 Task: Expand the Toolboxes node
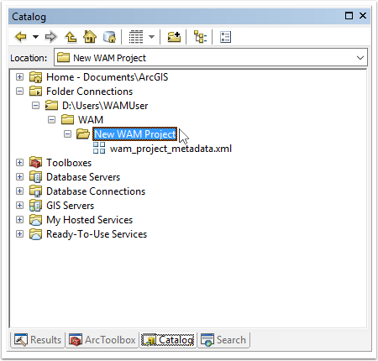(x=19, y=163)
